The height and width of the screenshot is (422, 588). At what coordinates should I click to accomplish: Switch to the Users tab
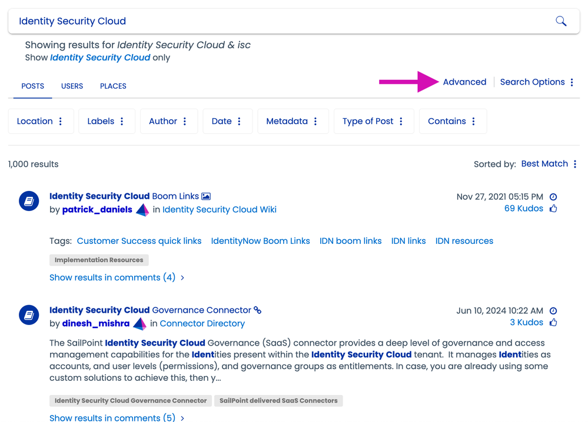tap(72, 86)
